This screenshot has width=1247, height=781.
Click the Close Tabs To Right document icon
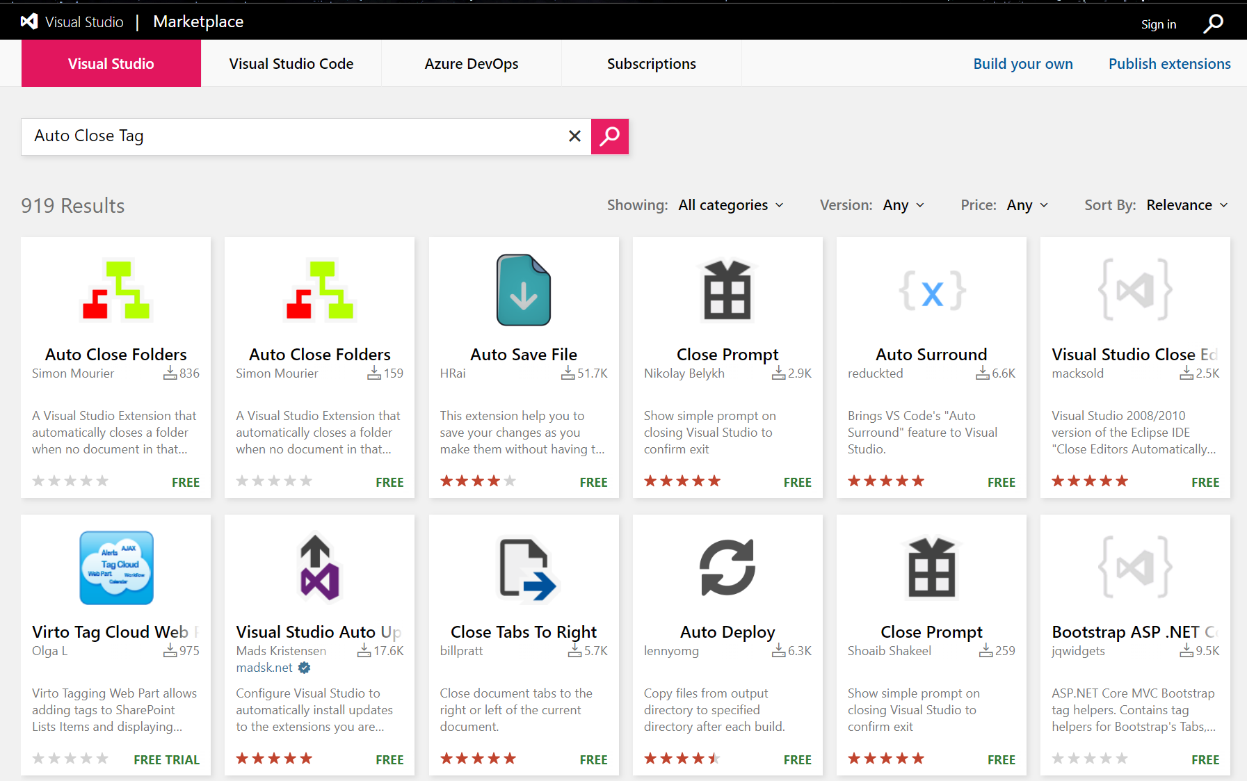pos(528,569)
